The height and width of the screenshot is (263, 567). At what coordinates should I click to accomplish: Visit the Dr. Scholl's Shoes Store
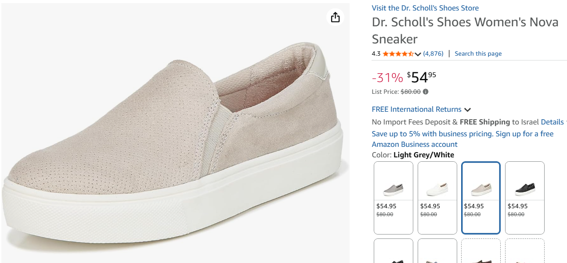[425, 8]
